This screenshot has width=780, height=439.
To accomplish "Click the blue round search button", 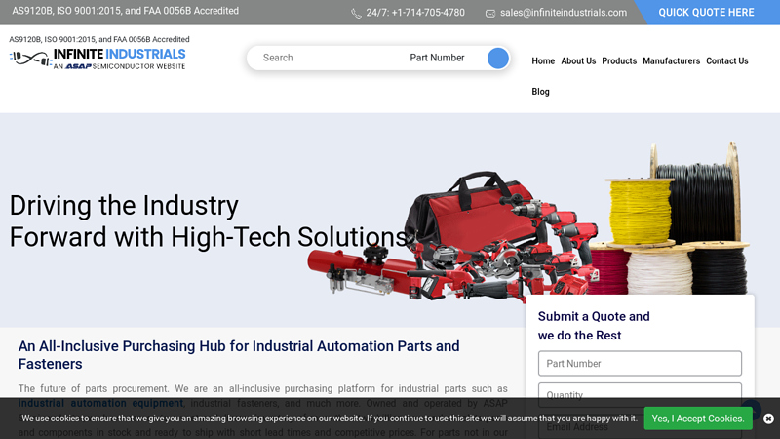I will click(x=498, y=59).
